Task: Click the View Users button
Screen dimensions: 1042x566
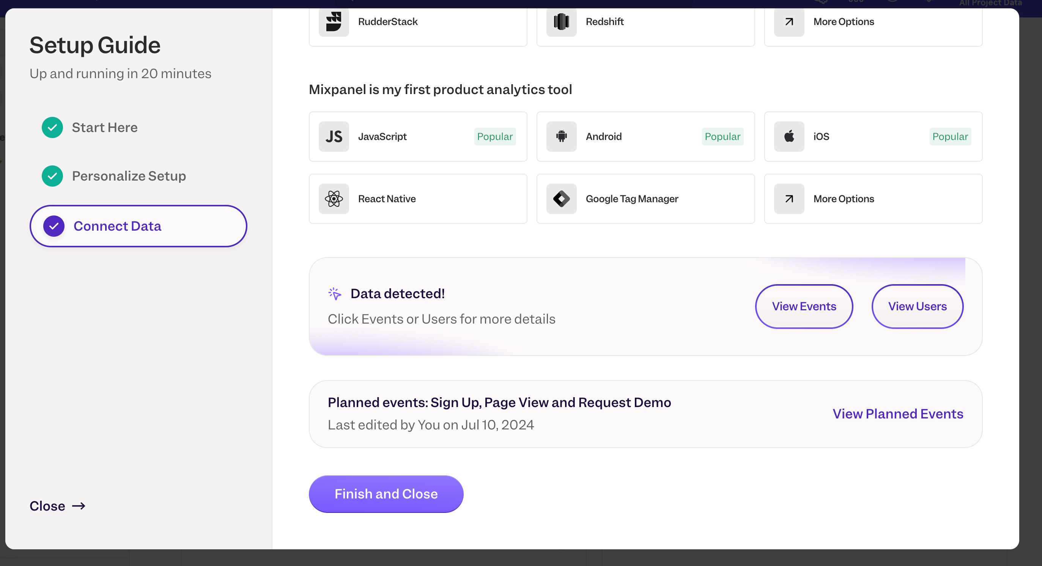Action: point(917,307)
